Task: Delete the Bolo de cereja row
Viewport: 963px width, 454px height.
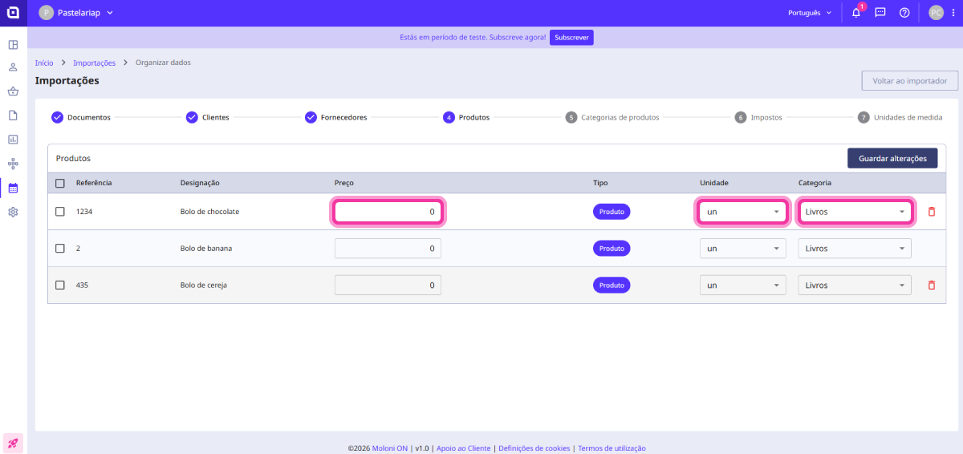Action: click(x=931, y=286)
